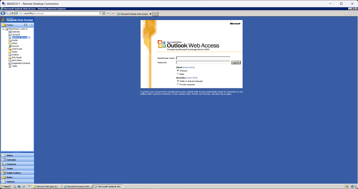
Task: Refresh the folder list with the circular arrows icon
Action: (x=25, y=25)
